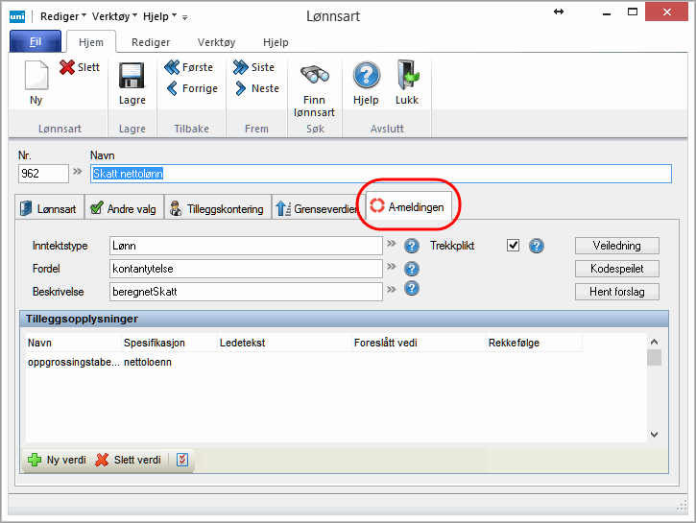
Task: Expand lookup arrows beside Fordel field
Action: click(392, 269)
